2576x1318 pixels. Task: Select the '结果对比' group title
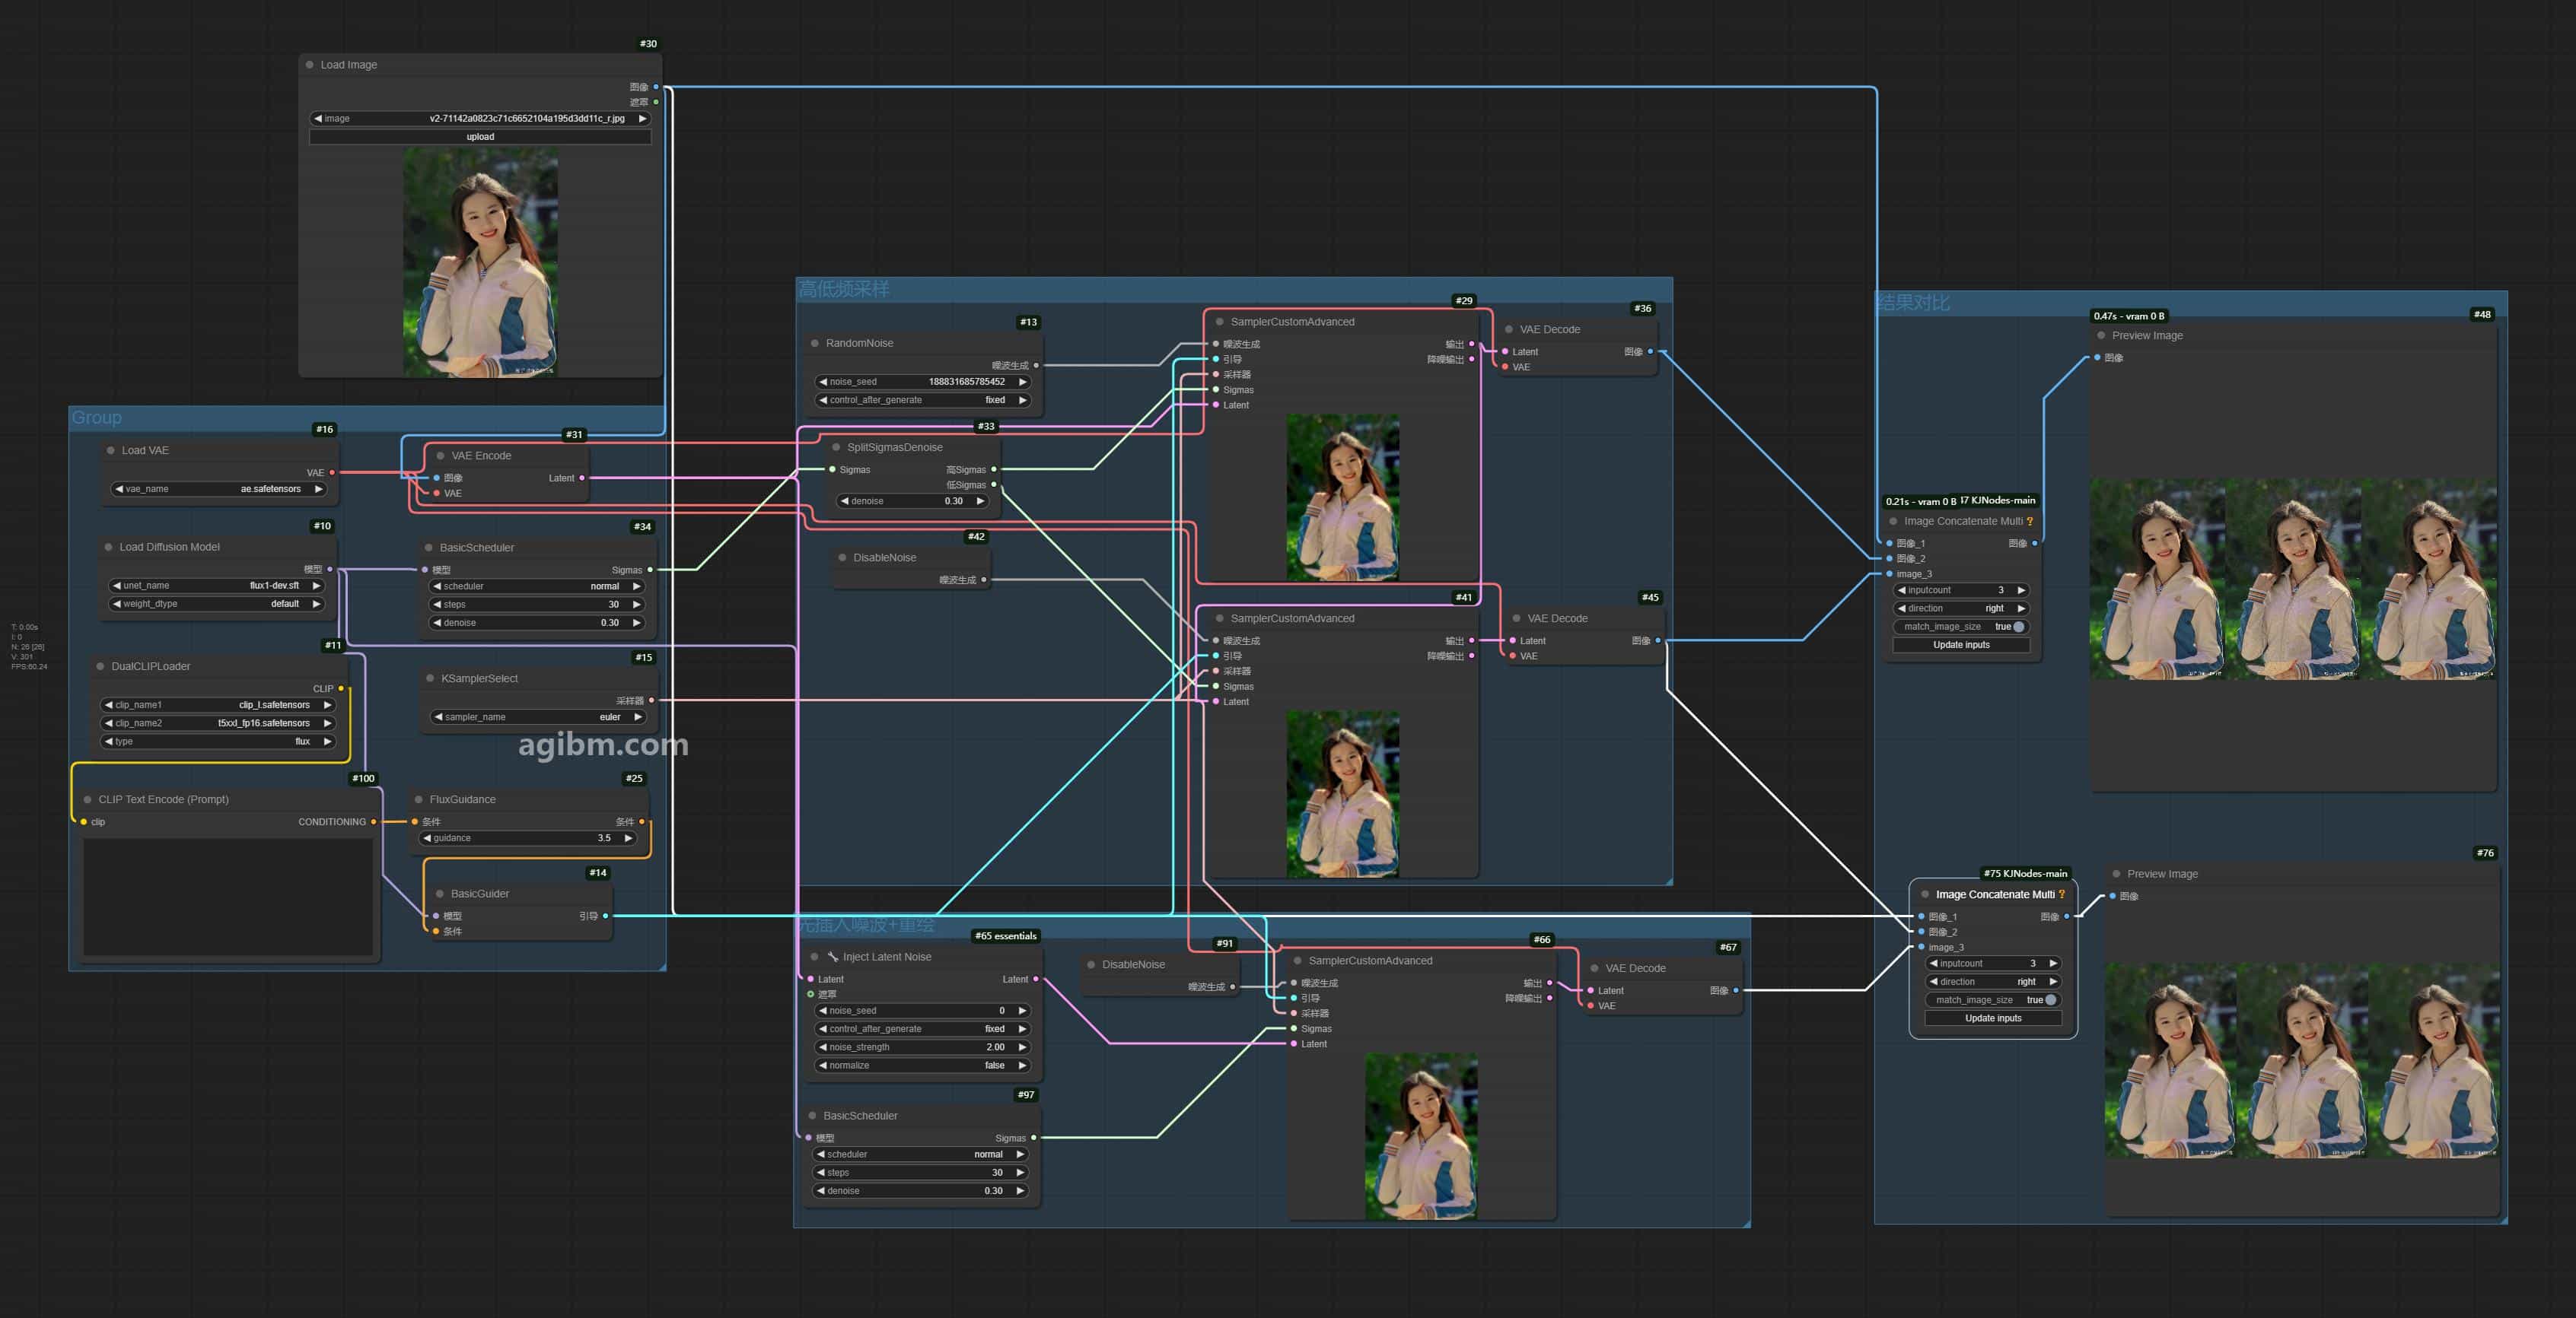(x=1913, y=303)
